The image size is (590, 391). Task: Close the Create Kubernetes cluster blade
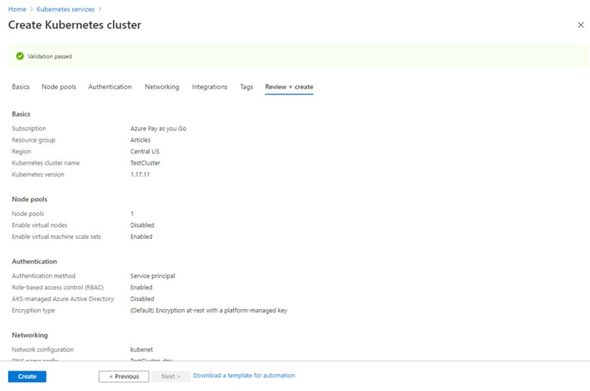coord(580,24)
